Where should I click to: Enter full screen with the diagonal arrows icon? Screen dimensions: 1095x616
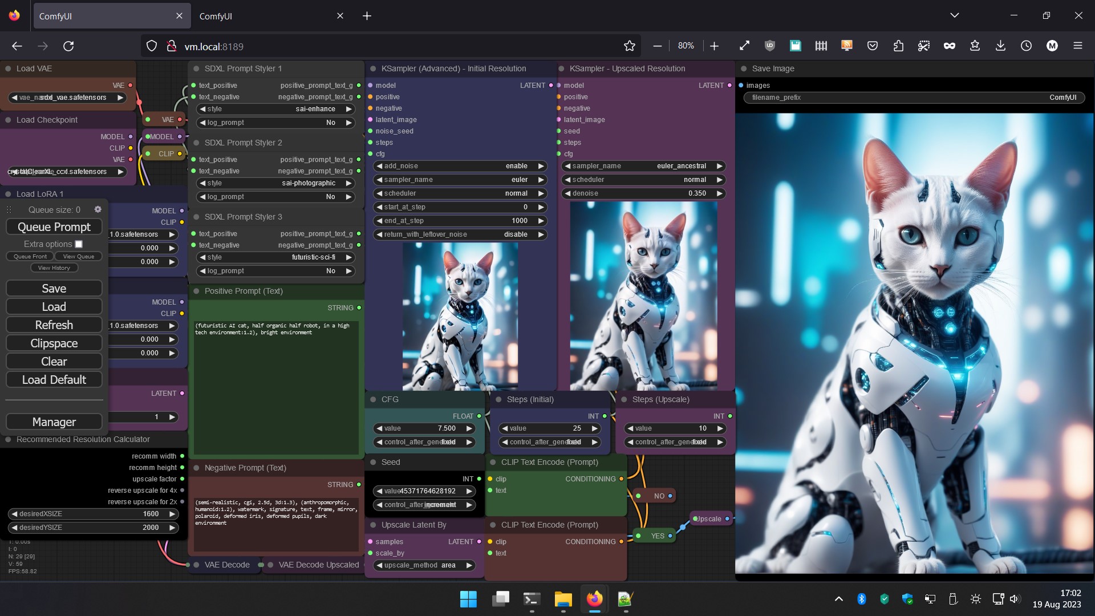pos(744,46)
